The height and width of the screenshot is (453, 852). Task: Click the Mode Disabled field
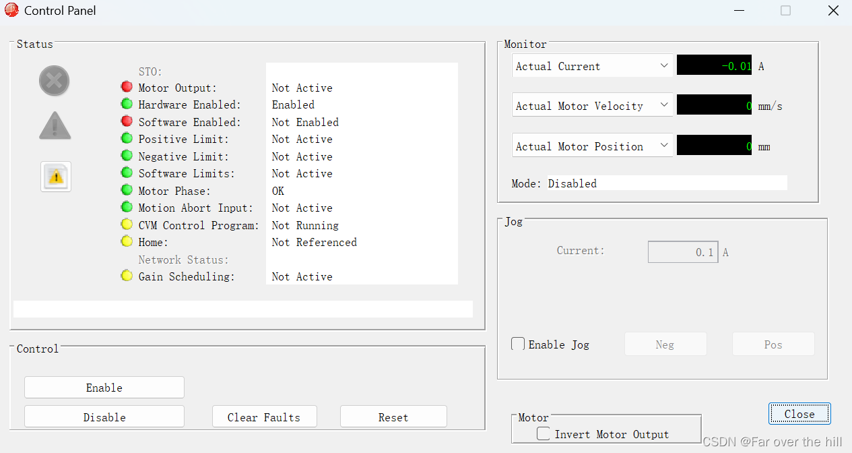[x=667, y=183]
